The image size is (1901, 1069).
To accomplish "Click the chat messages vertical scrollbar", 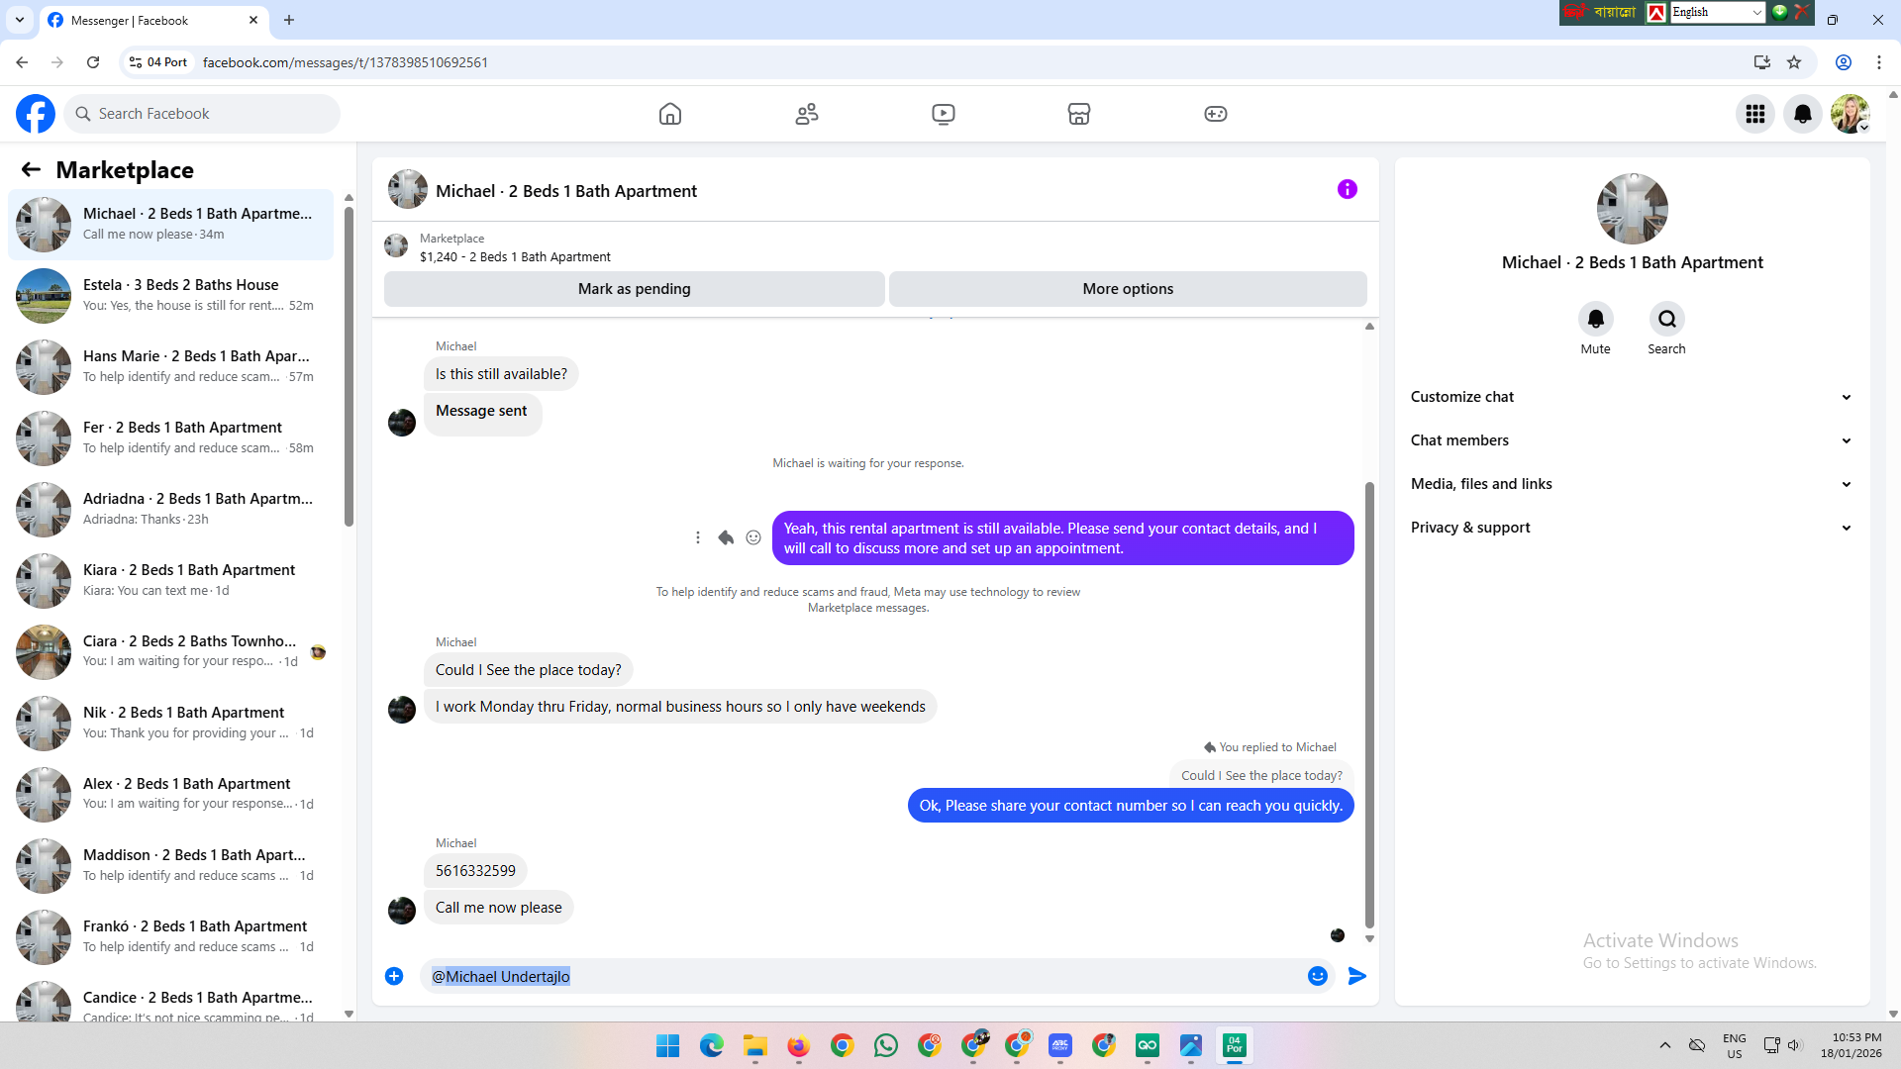I will [1369, 703].
